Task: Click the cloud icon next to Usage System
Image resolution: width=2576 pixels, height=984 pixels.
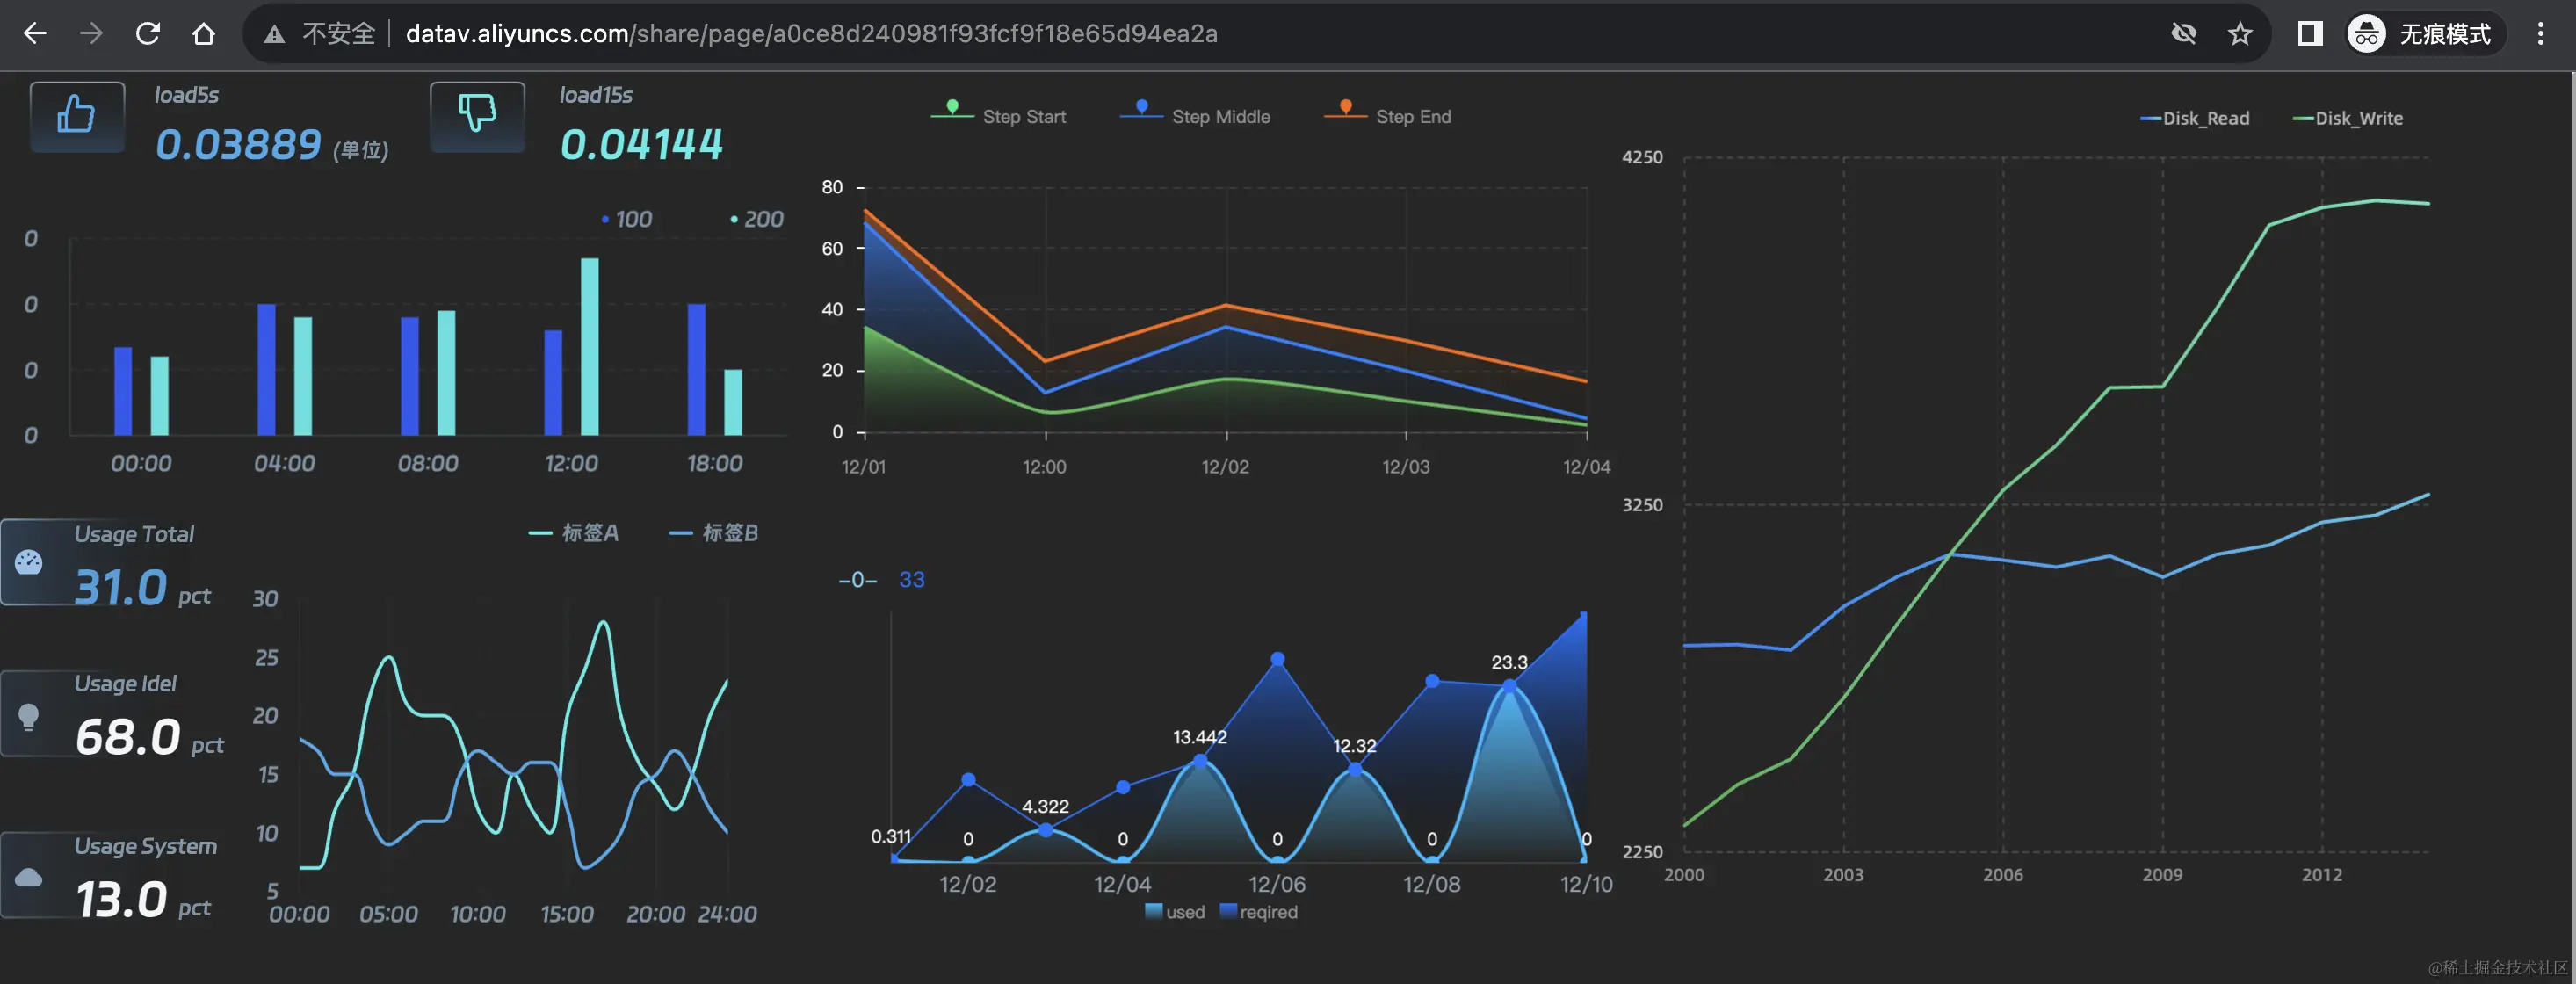Action: pos(29,877)
